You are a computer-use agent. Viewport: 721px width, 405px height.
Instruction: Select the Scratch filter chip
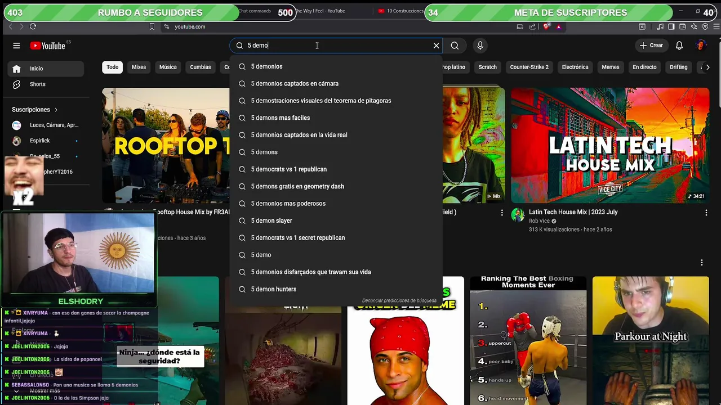(x=488, y=67)
